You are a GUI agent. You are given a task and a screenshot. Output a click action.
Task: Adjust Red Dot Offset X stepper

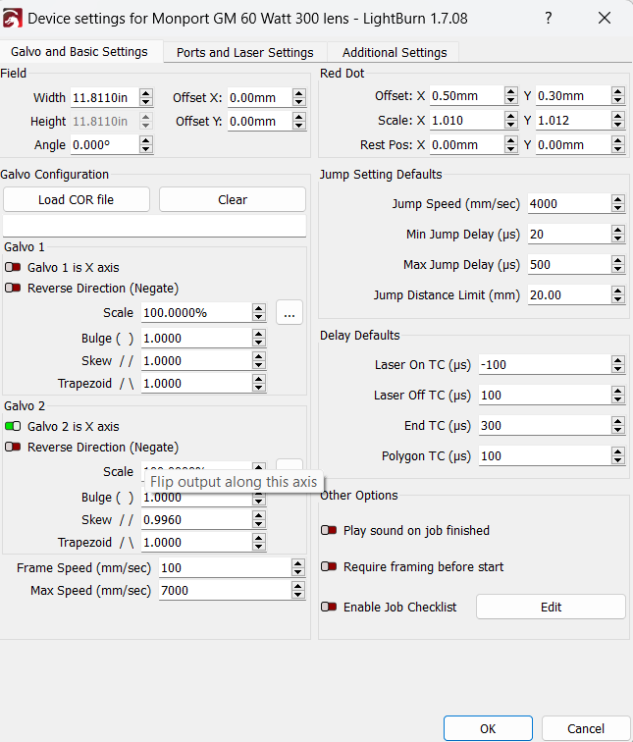pos(511,95)
